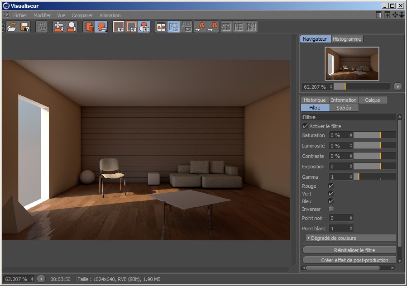Open the Modifier menu
Image resolution: width=407 pixels, height=286 pixels.
click(x=42, y=15)
